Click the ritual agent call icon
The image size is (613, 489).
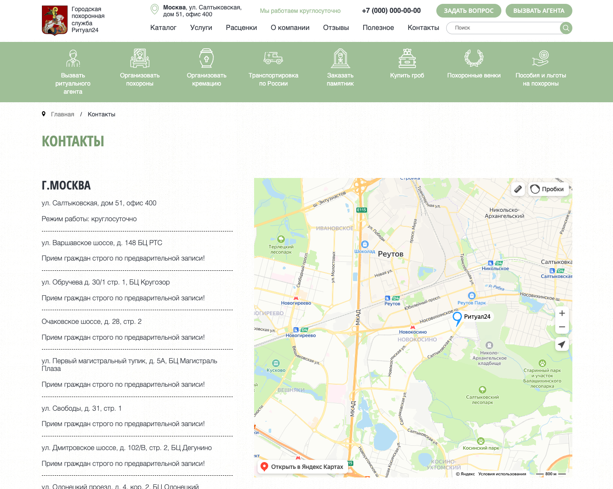tap(73, 58)
